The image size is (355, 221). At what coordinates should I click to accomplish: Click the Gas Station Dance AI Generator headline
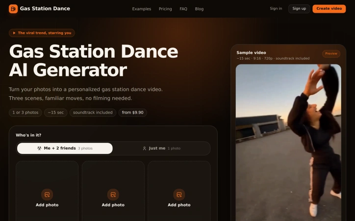click(x=94, y=61)
